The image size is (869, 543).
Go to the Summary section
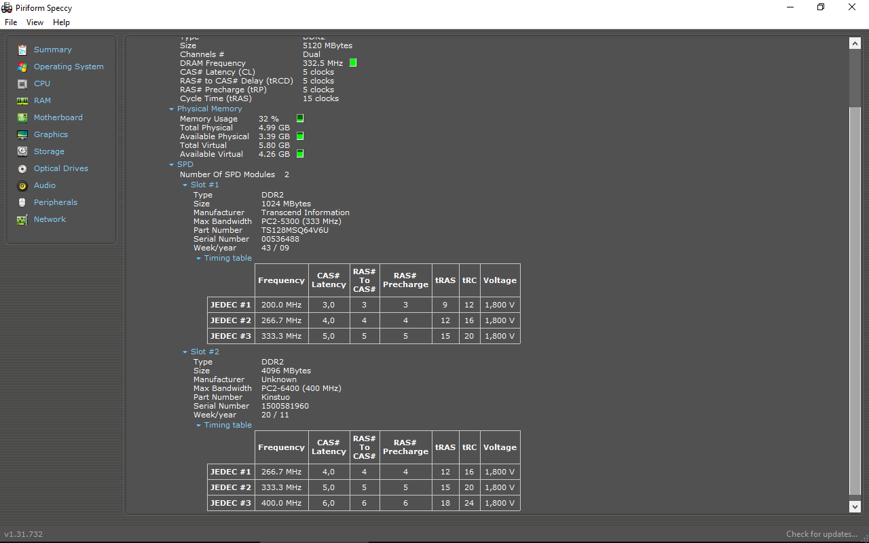(53, 50)
